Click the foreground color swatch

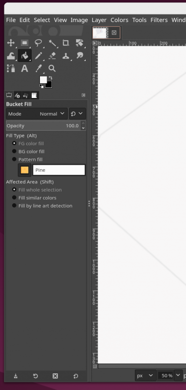[x=43, y=80]
